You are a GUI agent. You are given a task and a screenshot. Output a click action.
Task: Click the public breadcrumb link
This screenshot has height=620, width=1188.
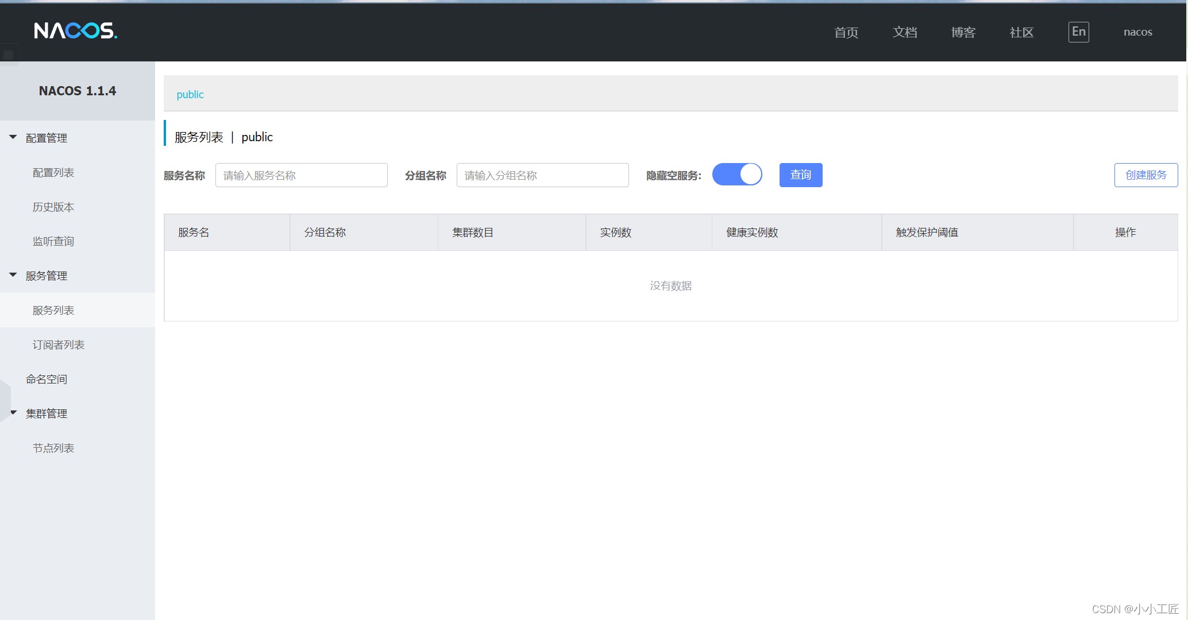(x=190, y=94)
